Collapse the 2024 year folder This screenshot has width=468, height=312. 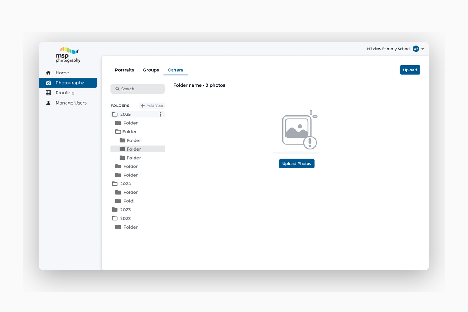(115, 184)
